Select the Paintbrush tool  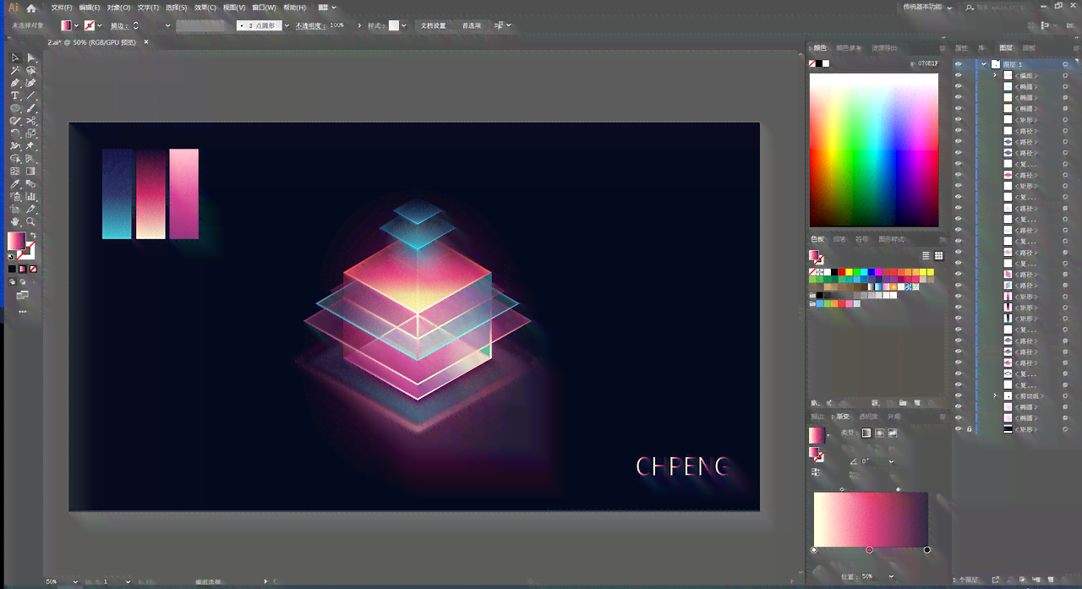pos(31,109)
